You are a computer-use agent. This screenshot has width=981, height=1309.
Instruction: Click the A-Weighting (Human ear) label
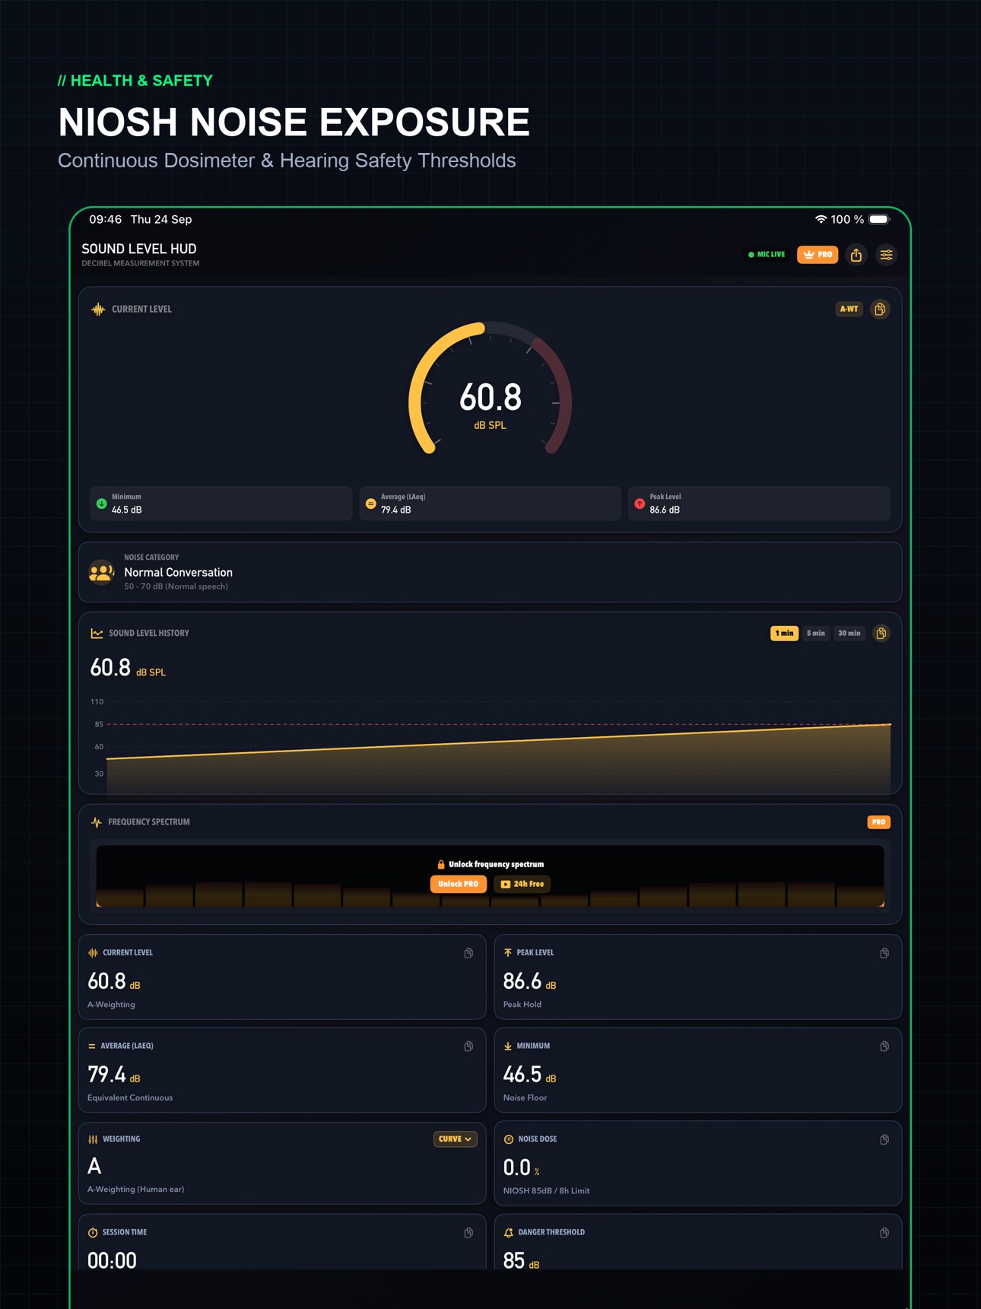[x=135, y=1190]
